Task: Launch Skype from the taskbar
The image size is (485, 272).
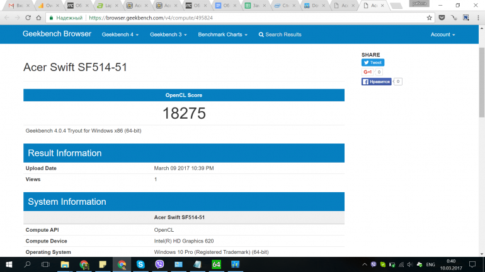Action: point(140,264)
